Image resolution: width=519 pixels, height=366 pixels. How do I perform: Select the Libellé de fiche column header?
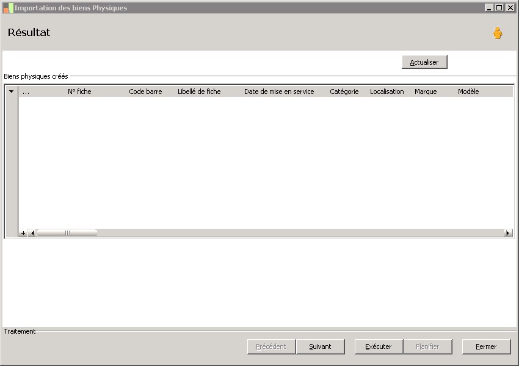coord(199,91)
